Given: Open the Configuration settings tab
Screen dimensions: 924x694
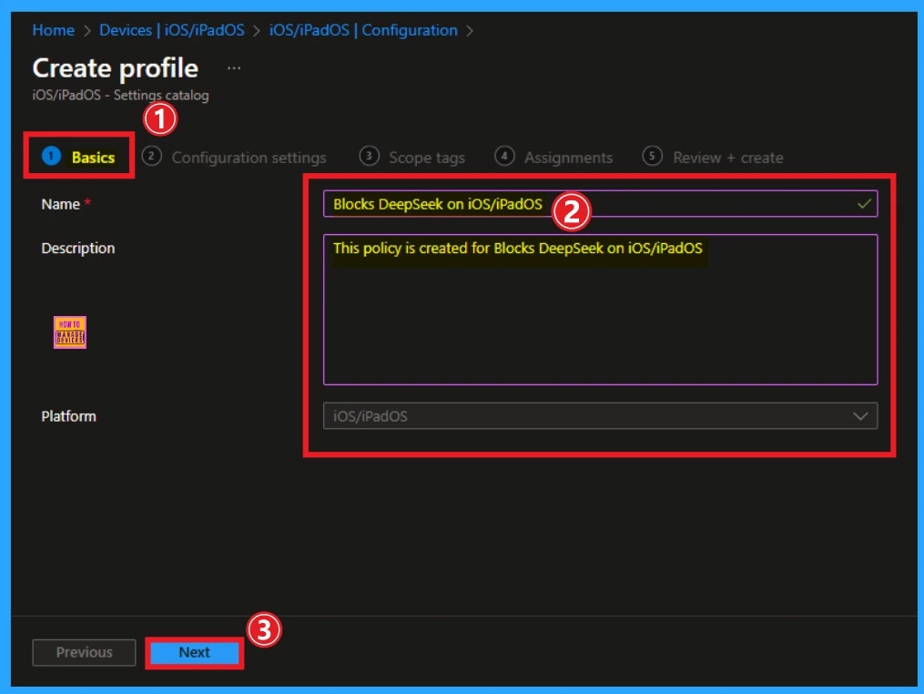Looking at the screenshot, I should point(249,158).
